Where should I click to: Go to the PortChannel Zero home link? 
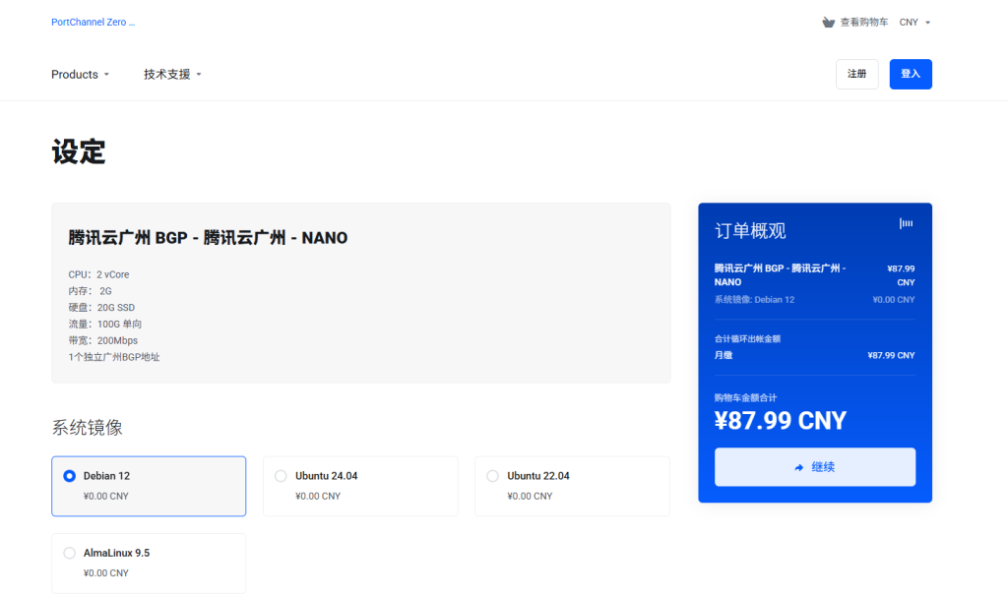(x=93, y=22)
